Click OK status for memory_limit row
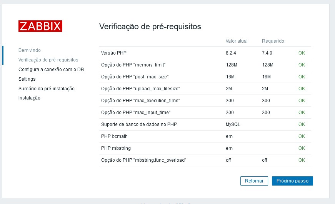 [x=302, y=65]
